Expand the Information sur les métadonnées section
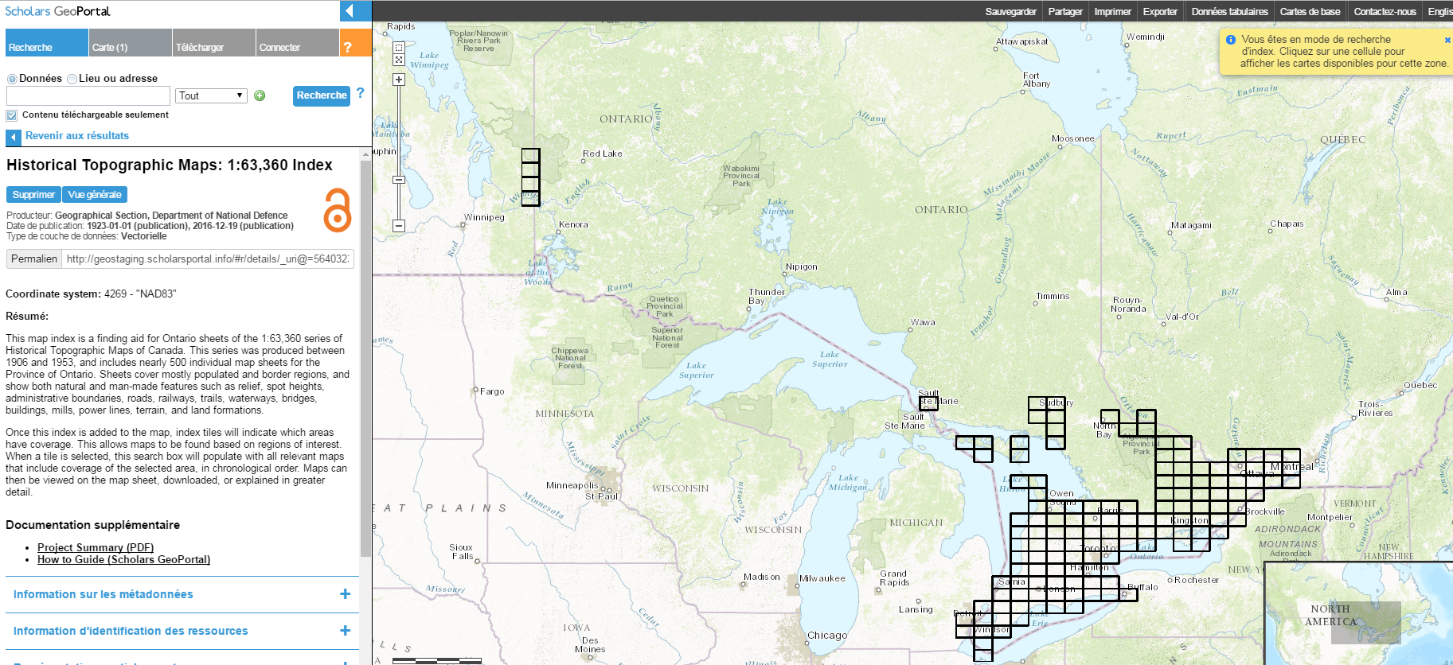1453x665 pixels. pyautogui.click(x=182, y=594)
